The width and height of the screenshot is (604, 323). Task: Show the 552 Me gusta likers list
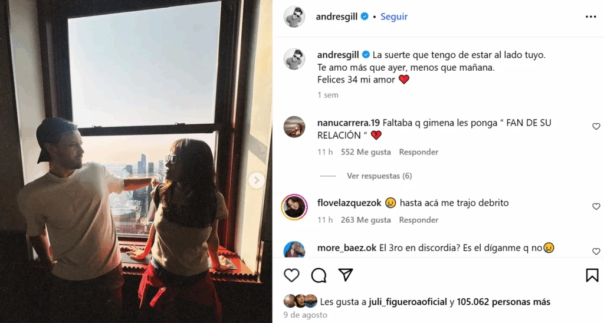[x=366, y=152]
